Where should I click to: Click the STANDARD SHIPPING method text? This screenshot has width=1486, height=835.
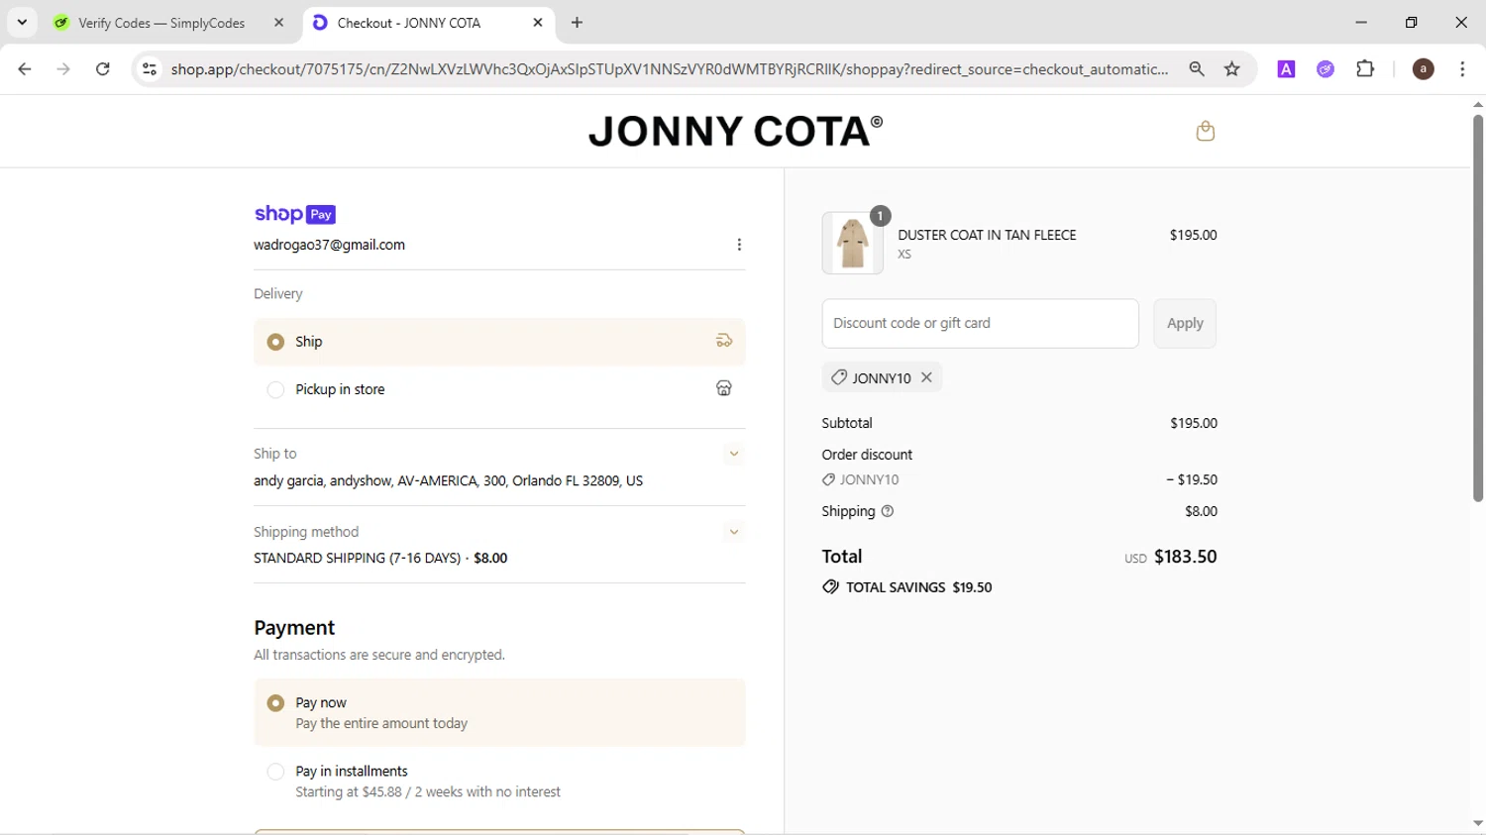click(380, 558)
